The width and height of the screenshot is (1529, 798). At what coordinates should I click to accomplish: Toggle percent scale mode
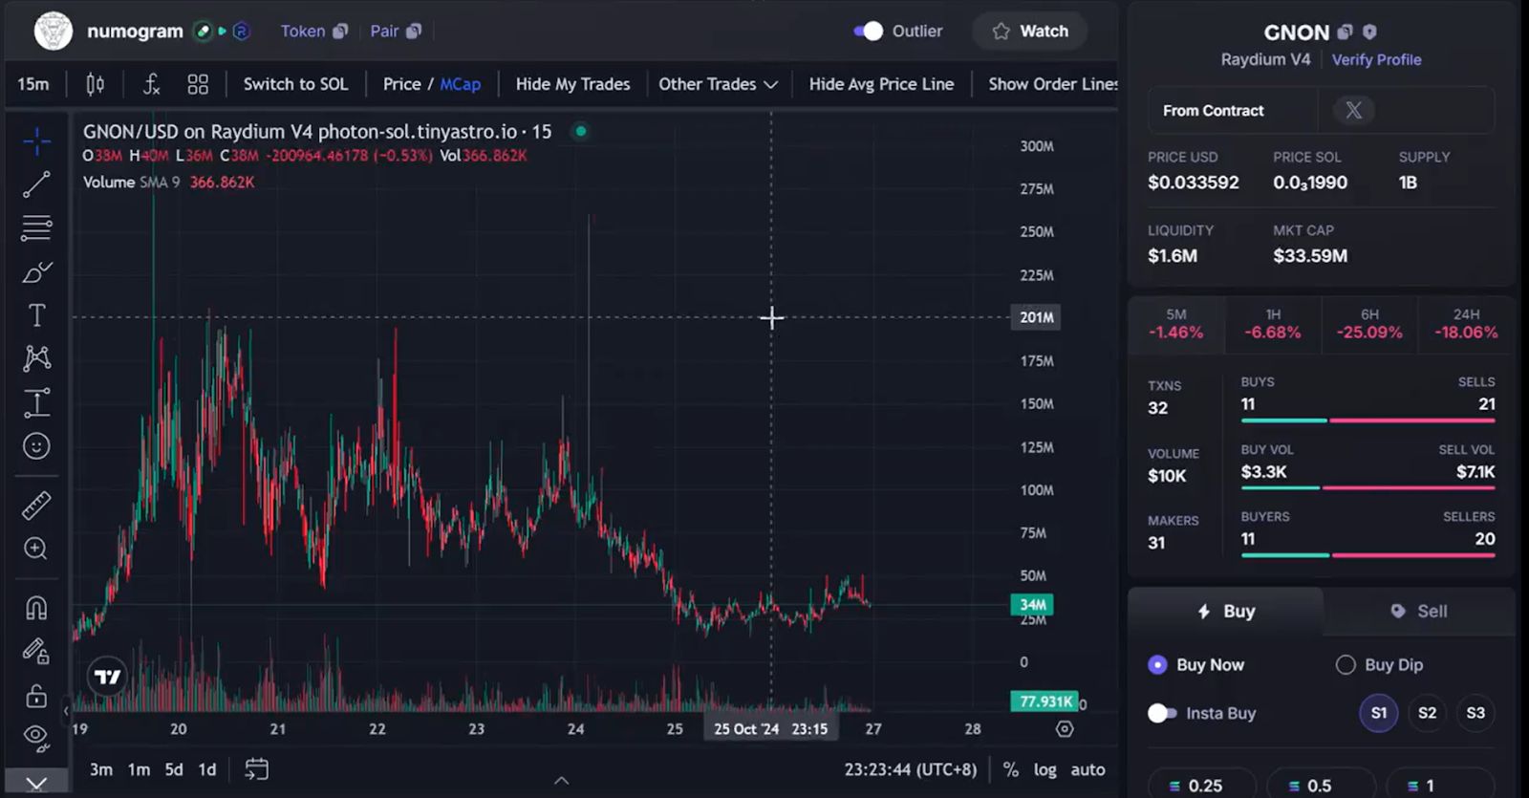click(x=1011, y=769)
